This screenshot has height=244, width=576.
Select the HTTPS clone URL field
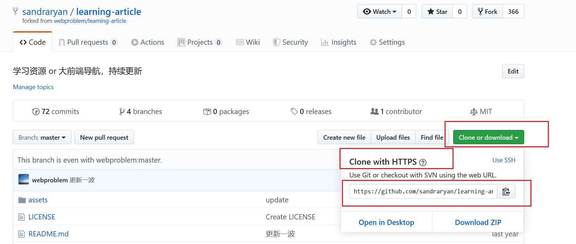423,191
